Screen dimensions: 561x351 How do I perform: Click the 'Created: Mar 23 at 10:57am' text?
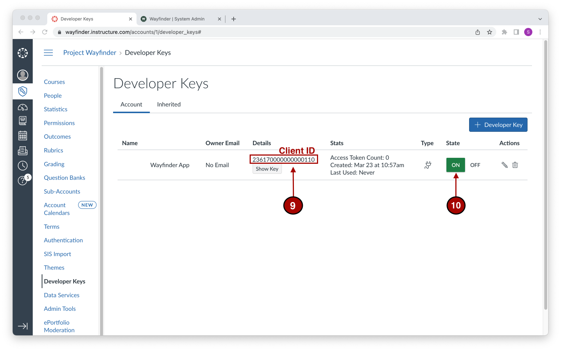[x=367, y=165]
